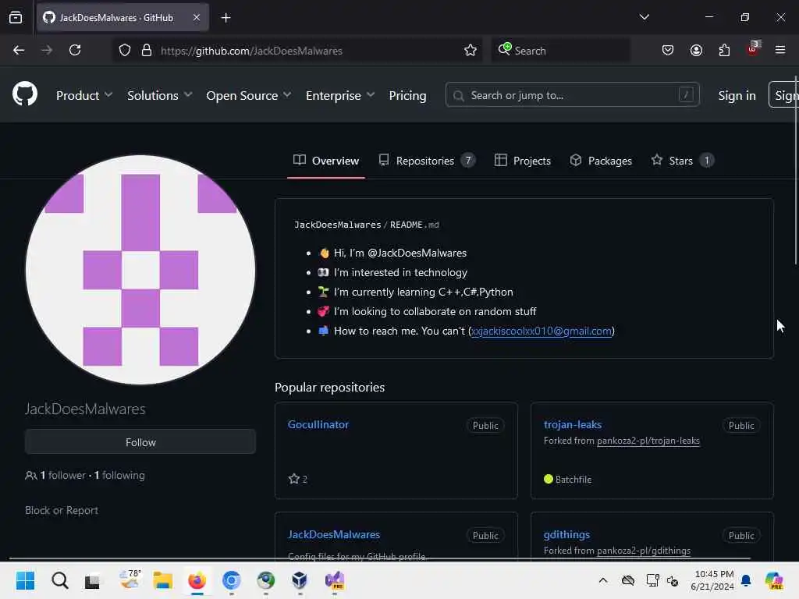The image size is (799, 599).
Task: Bookmark this page with star icon
Action: [x=471, y=50]
